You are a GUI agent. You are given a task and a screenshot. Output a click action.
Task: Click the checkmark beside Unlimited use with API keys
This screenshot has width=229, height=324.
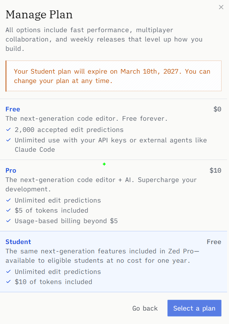click(x=8, y=140)
